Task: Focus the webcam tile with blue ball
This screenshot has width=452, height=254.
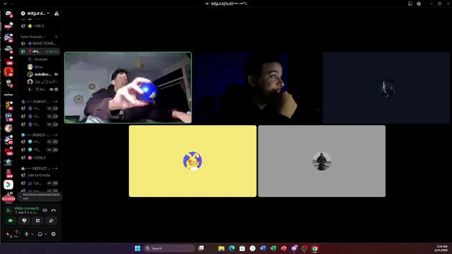Action: click(x=128, y=87)
